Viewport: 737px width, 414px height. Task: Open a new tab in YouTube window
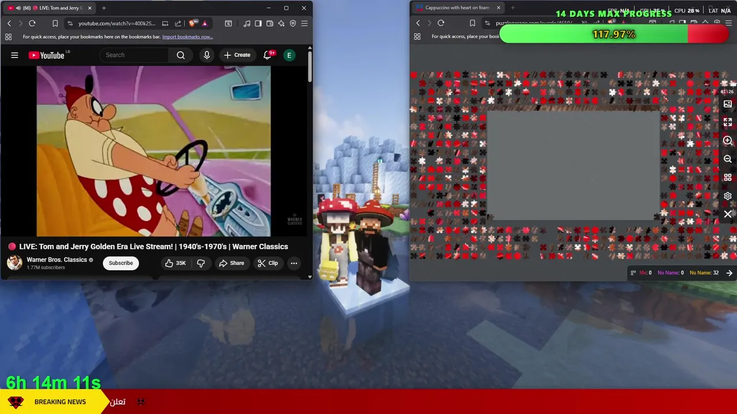point(104,8)
